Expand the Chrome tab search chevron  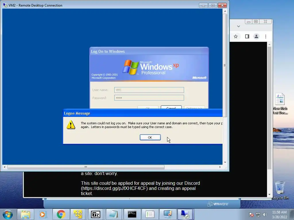[239, 26]
